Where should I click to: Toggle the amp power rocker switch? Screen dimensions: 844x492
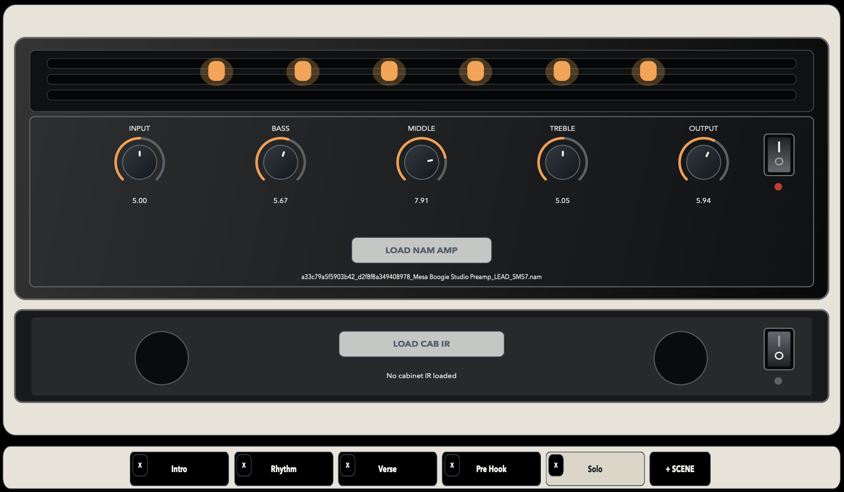[x=779, y=155]
